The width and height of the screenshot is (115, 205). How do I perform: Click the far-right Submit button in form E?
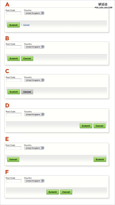pyautogui.click(x=100, y=159)
